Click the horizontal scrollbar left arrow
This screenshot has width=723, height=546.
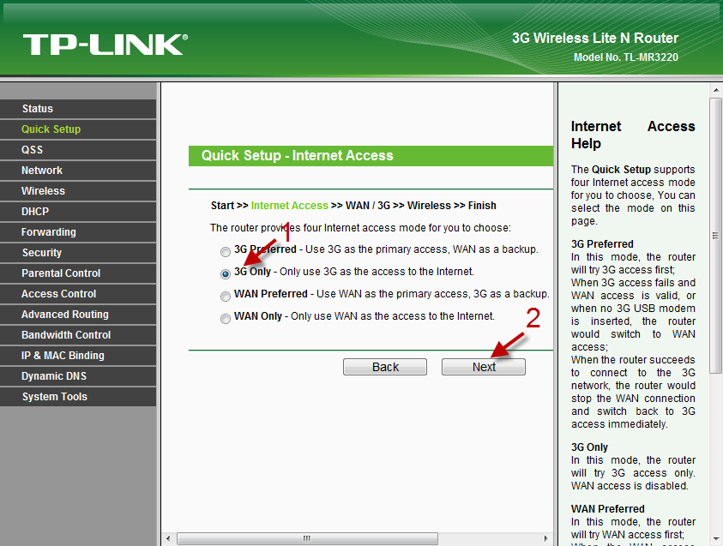[x=168, y=538]
